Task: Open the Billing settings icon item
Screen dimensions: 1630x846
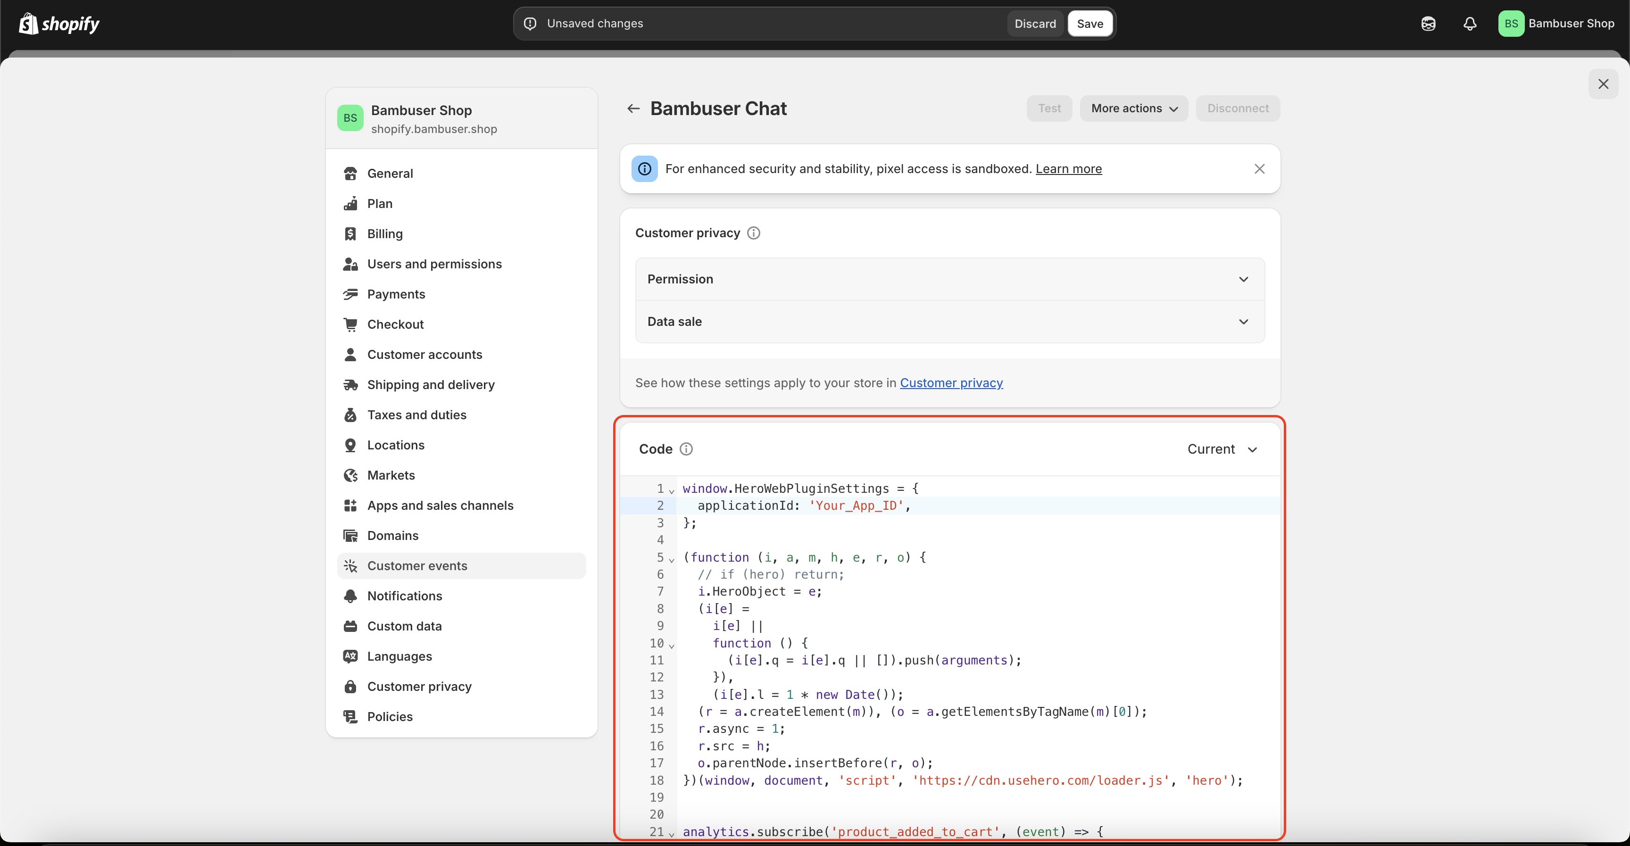Action: tap(350, 234)
